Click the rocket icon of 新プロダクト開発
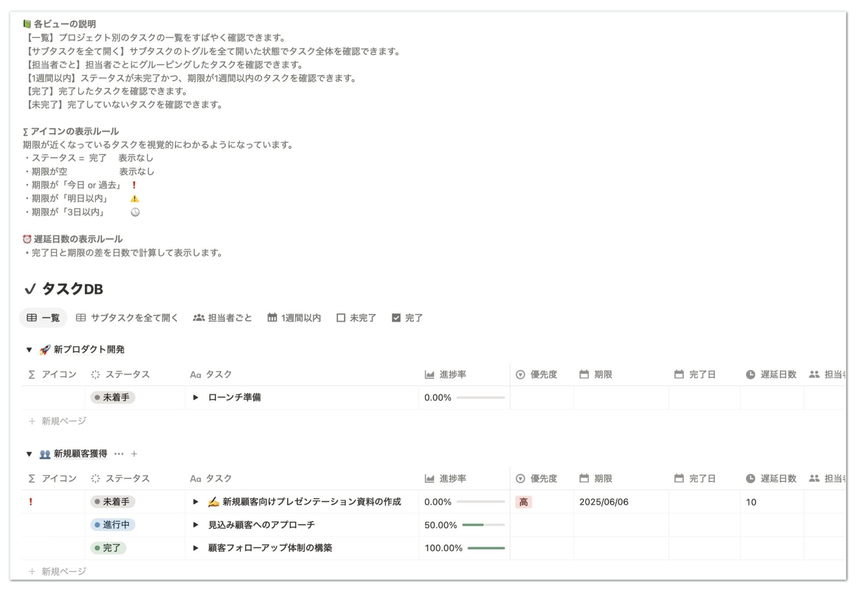The image size is (857, 593). pyautogui.click(x=45, y=350)
